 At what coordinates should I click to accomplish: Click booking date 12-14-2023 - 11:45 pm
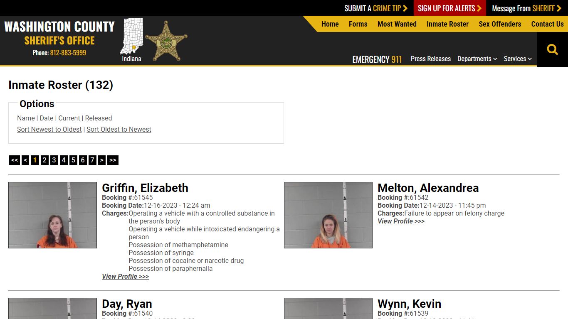pos(452,206)
